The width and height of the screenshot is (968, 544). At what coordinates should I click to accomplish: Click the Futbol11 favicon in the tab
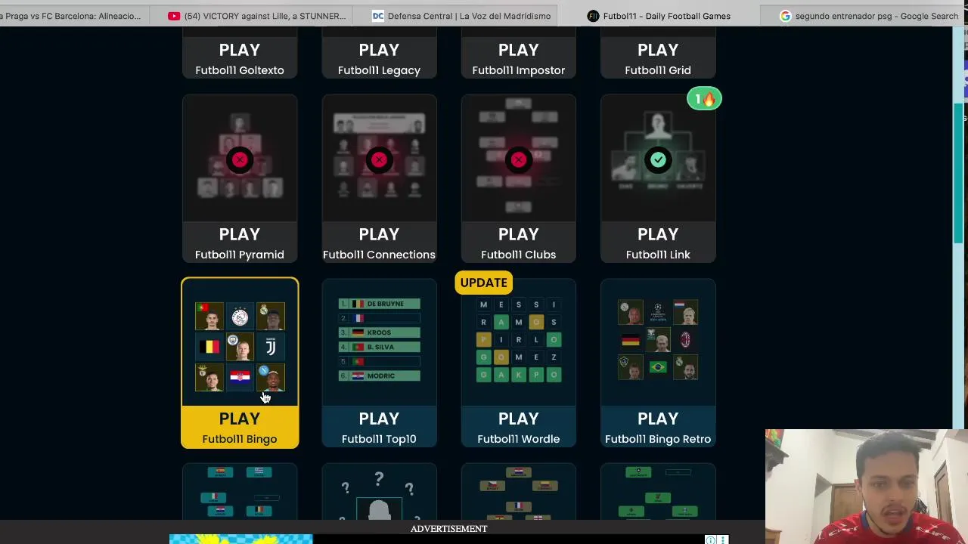(593, 16)
